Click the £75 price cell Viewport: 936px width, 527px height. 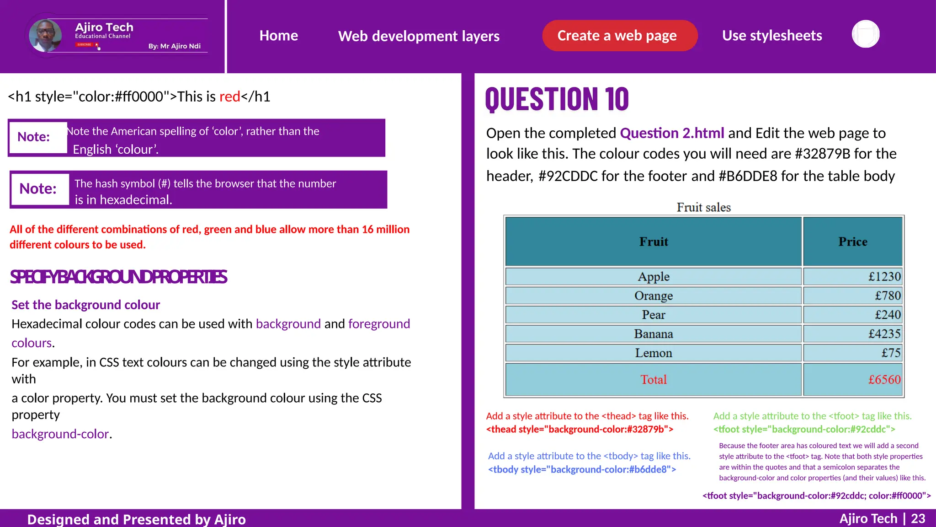click(853, 353)
